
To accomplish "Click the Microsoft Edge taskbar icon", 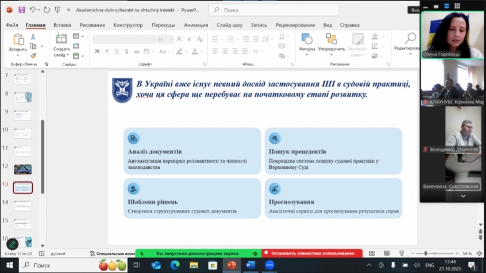I will (175, 265).
